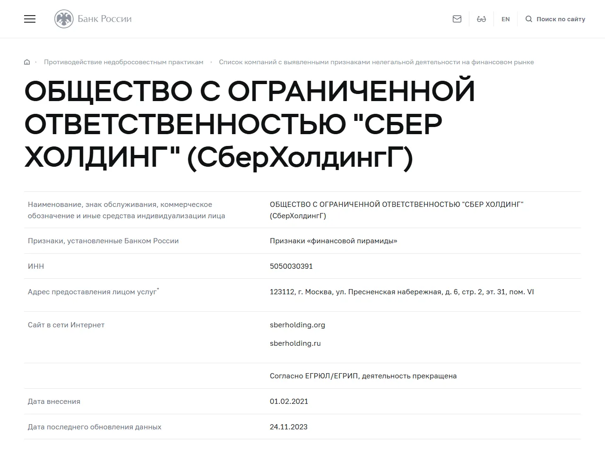Click the "Дата последнего обновления данных" label

(x=95, y=427)
